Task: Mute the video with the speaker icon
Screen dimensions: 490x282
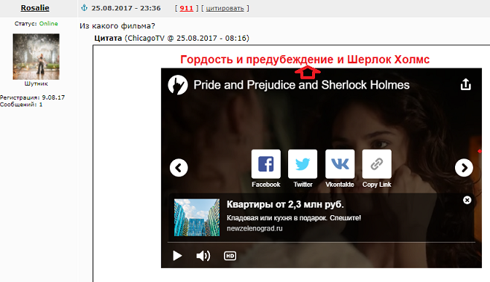Action: coord(203,256)
